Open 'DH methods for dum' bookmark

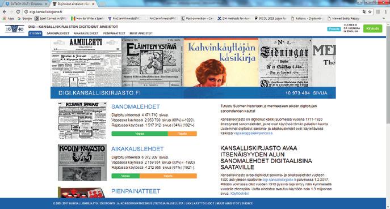tap(234, 18)
